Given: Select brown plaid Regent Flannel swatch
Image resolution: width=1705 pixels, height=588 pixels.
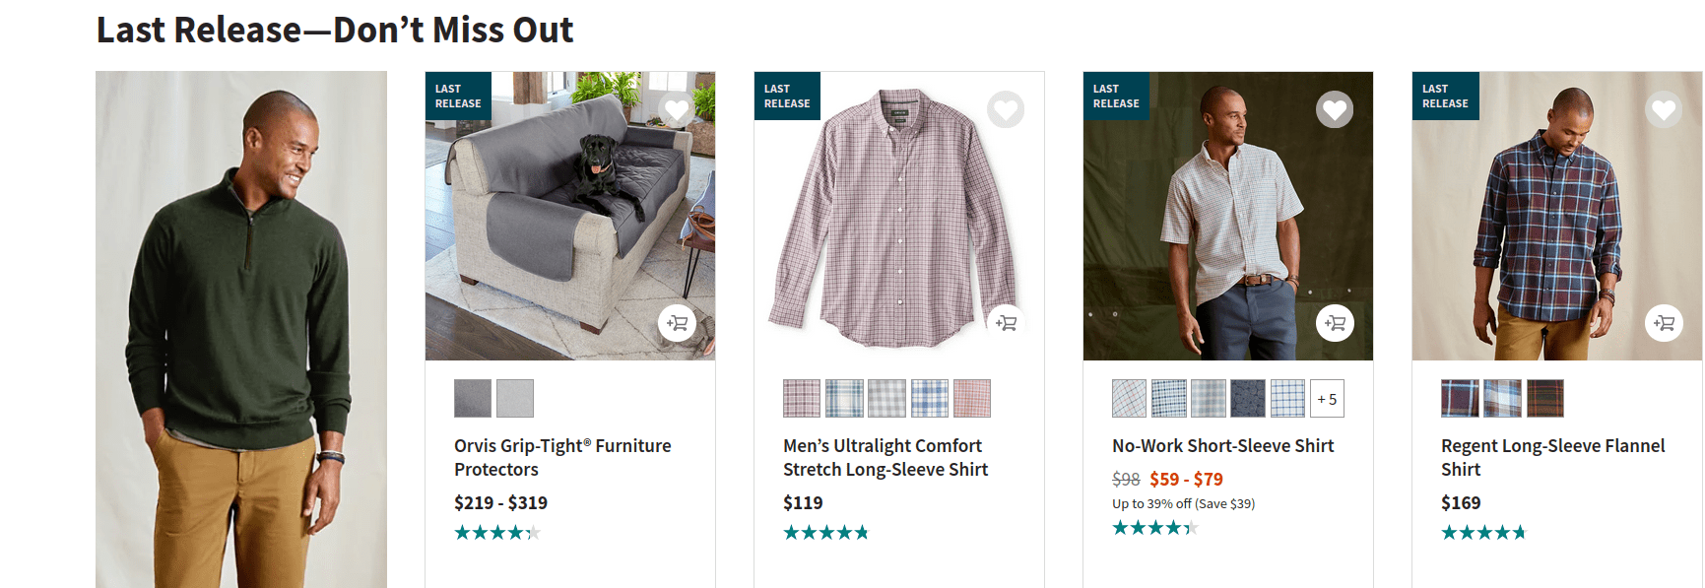Looking at the screenshot, I should pyautogui.click(x=1545, y=399).
